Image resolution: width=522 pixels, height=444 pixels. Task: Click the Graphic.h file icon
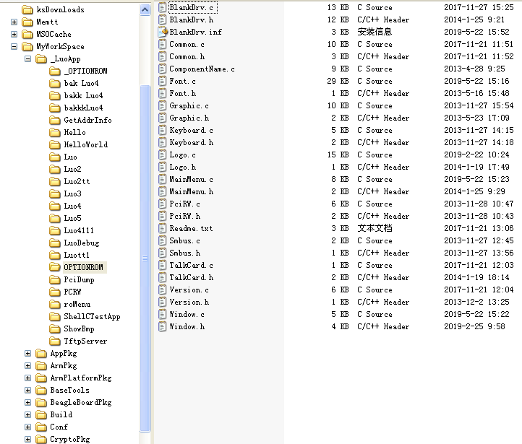pyautogui.click(x=162, y=118)
